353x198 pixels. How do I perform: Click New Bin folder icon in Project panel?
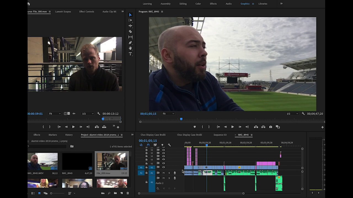pyautogui.click(x=115, y=193)
